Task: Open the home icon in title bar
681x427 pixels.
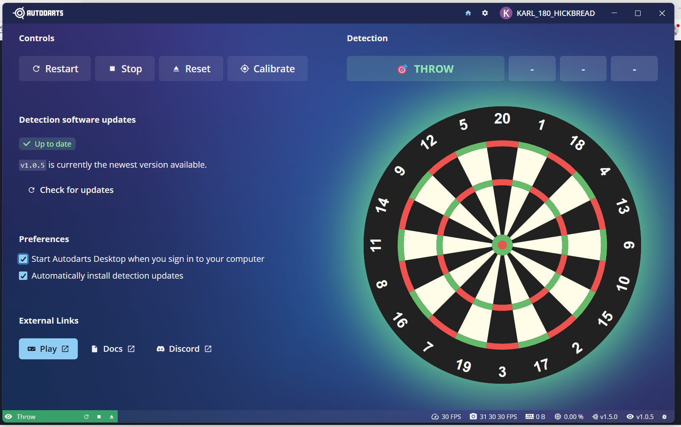Action: tap(468, 13)
